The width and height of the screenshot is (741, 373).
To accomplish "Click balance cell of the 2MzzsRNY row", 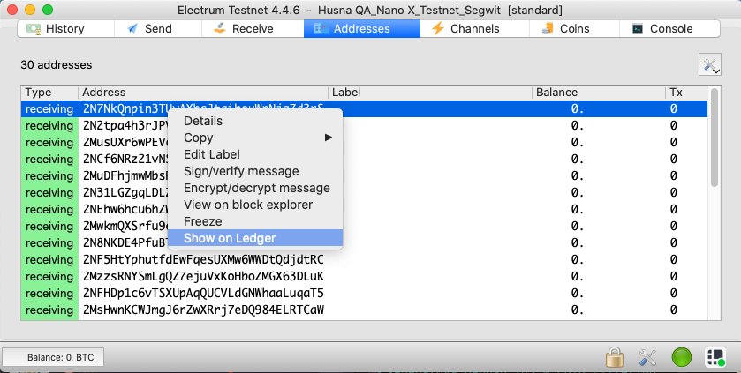I will coord(598,276).
